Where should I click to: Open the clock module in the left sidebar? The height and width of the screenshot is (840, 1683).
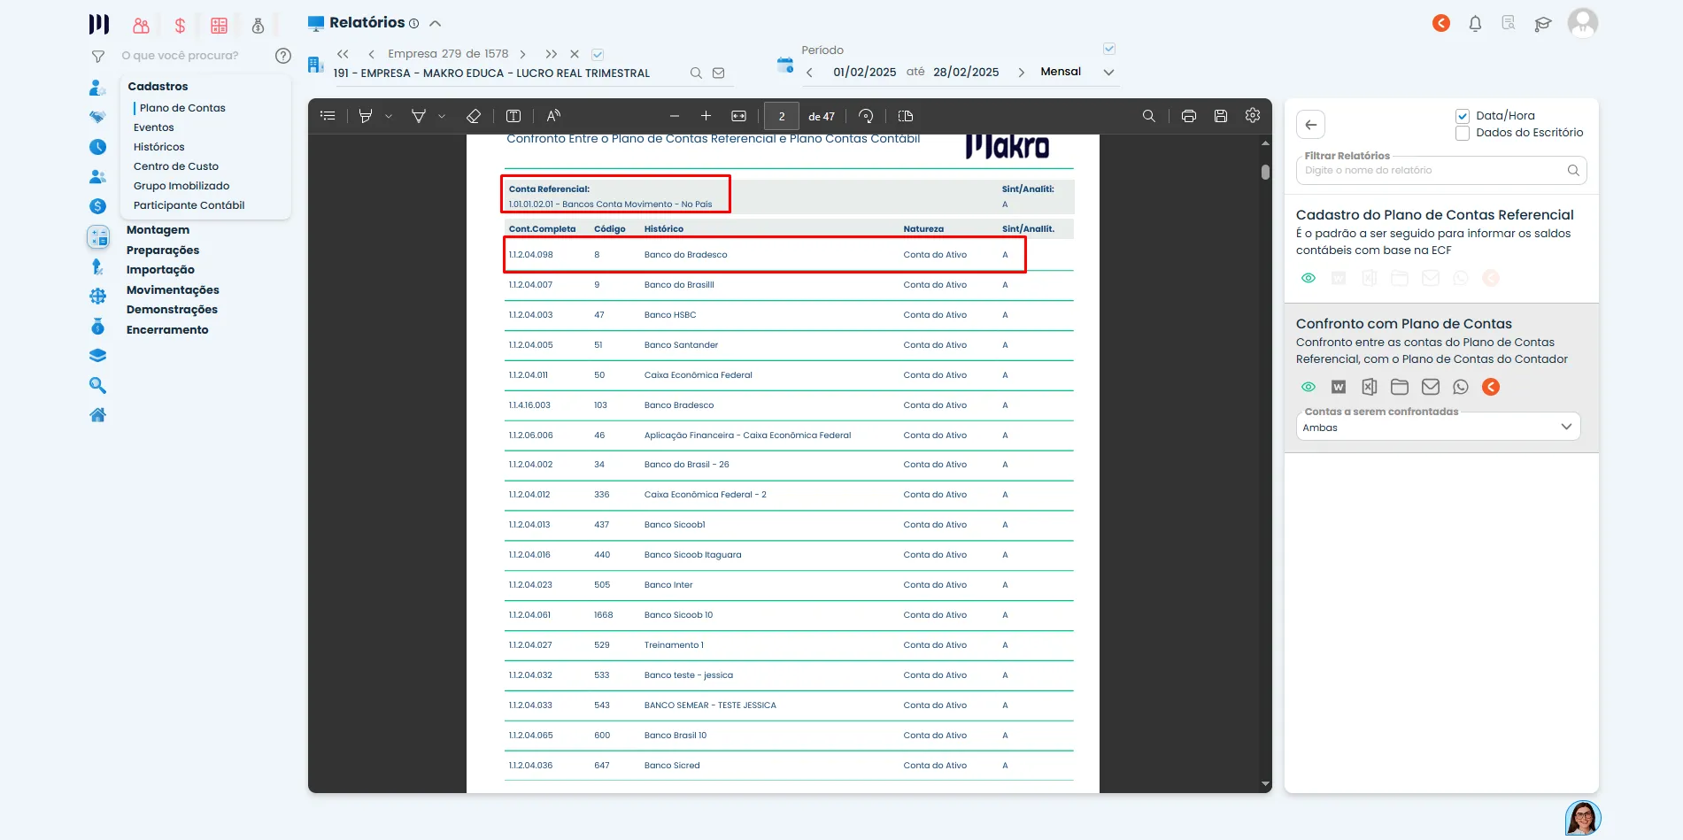tap(97, 147)
